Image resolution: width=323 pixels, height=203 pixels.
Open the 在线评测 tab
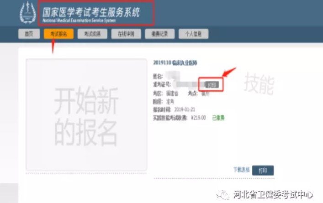(126, 34)
